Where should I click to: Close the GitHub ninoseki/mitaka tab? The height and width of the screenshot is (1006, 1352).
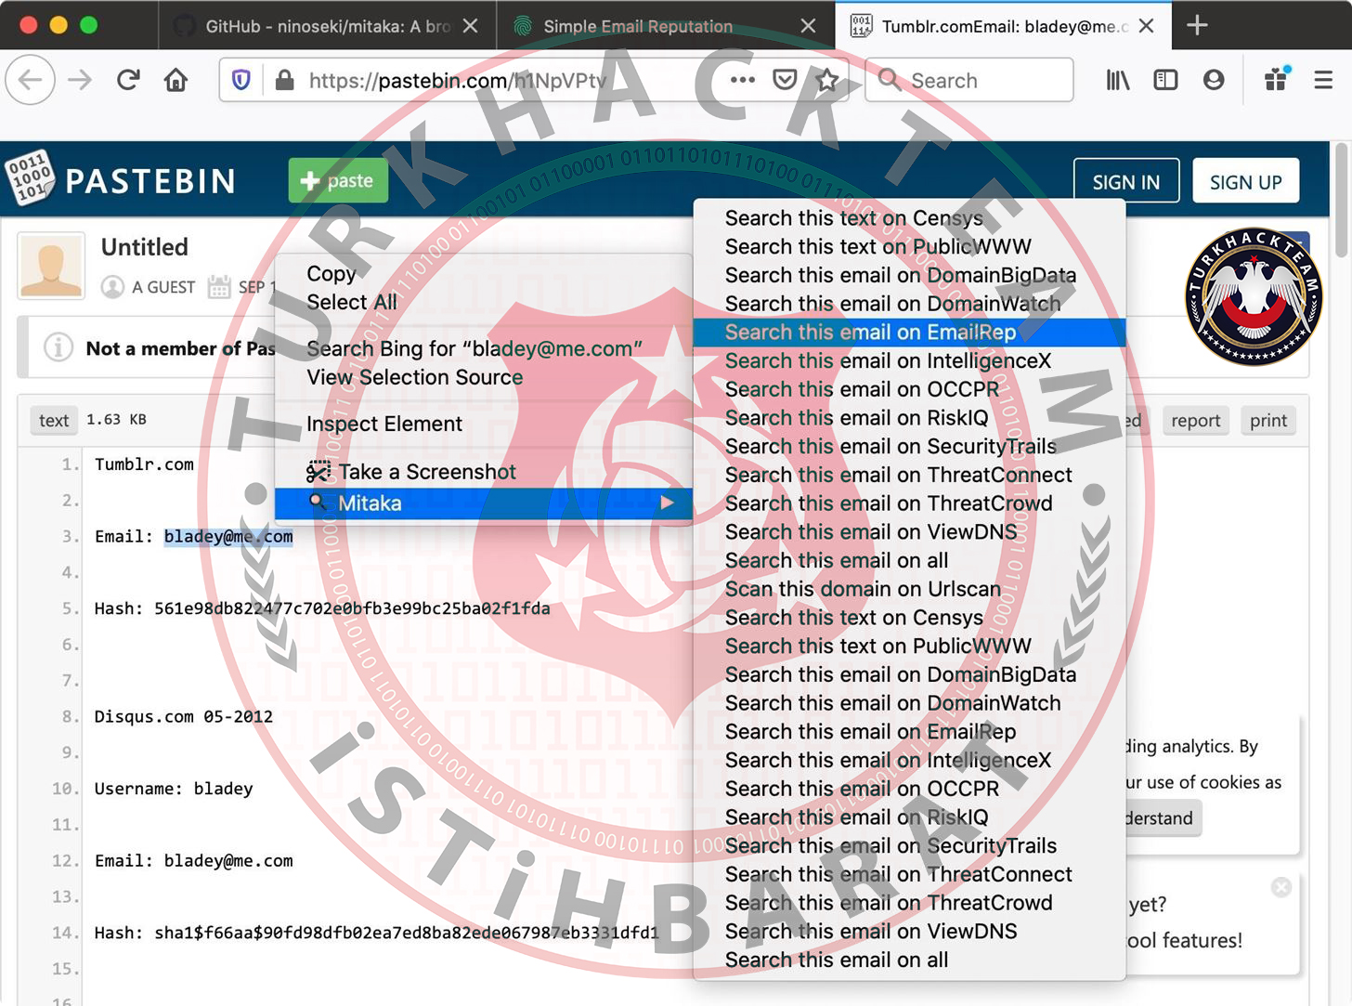(471, 26)
